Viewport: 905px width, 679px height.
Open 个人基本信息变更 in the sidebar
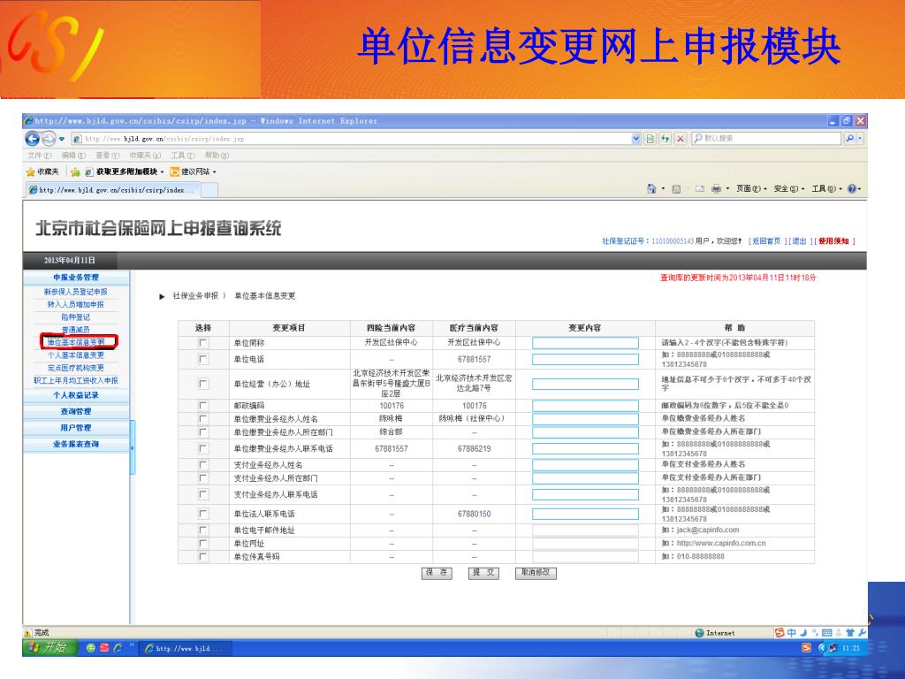click(x=76, y=355)
